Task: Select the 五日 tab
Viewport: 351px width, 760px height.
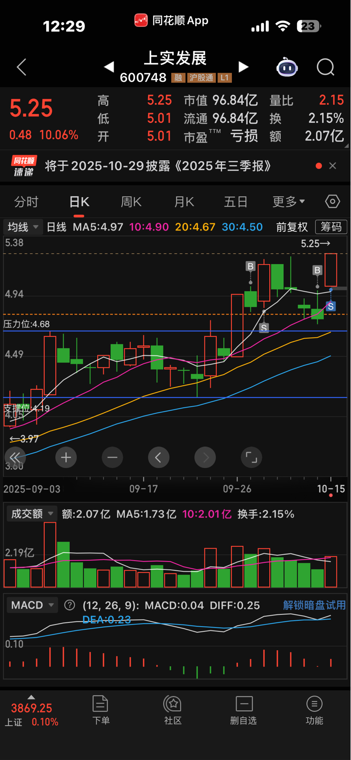Action: [236, 202]
